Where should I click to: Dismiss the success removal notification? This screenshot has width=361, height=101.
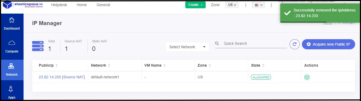(320, 13)
